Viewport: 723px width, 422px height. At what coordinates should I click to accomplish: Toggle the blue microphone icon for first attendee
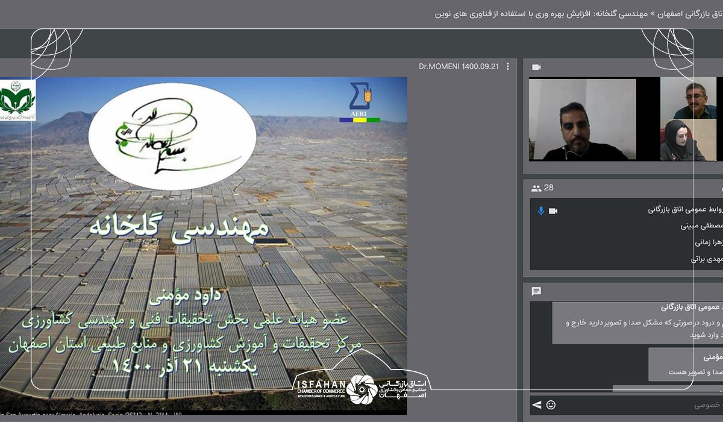pos(541,210)
